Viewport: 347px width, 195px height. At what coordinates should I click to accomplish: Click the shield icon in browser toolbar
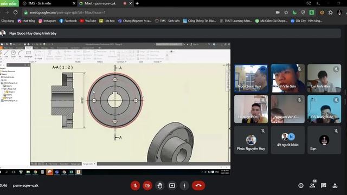(x=303, y=12)
